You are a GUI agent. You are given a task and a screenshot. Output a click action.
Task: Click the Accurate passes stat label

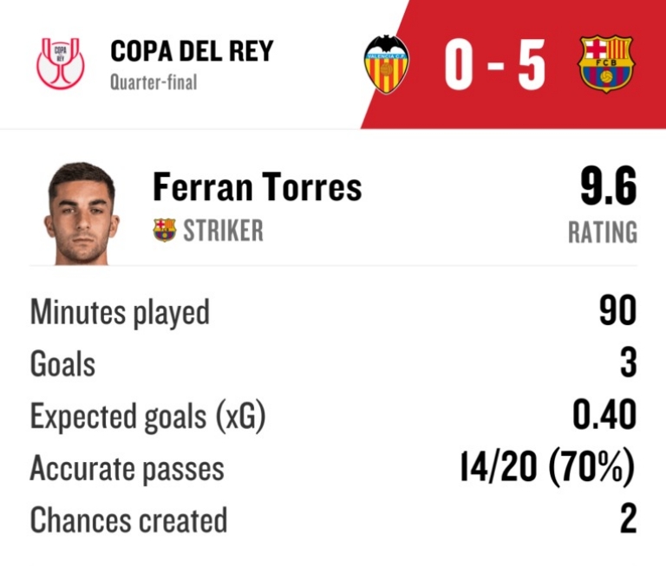[x=127, y=468]
